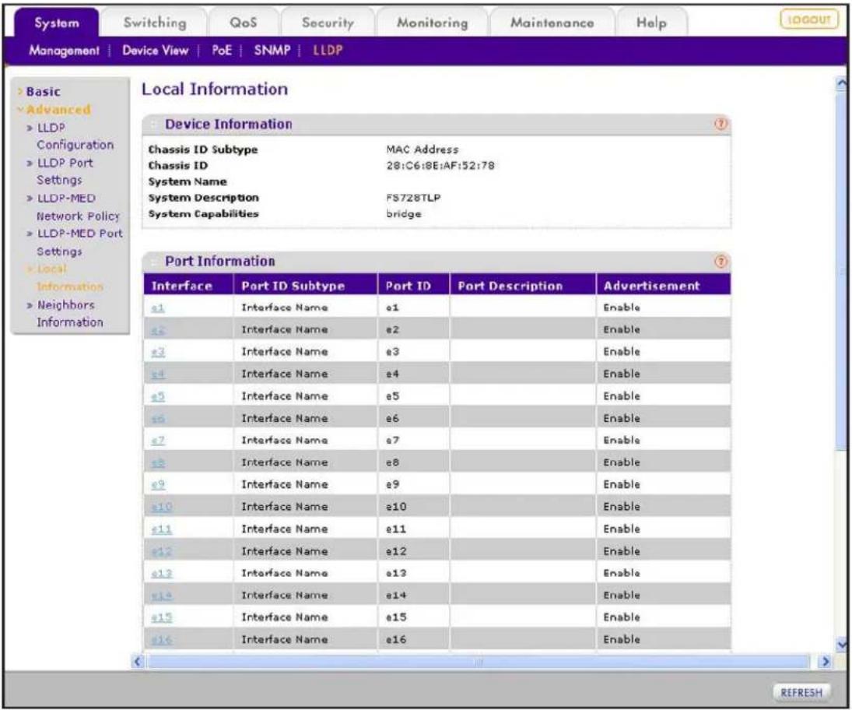Click the Port Description column header
Viewport: 852px width, 710px height.
pos(523,286)
